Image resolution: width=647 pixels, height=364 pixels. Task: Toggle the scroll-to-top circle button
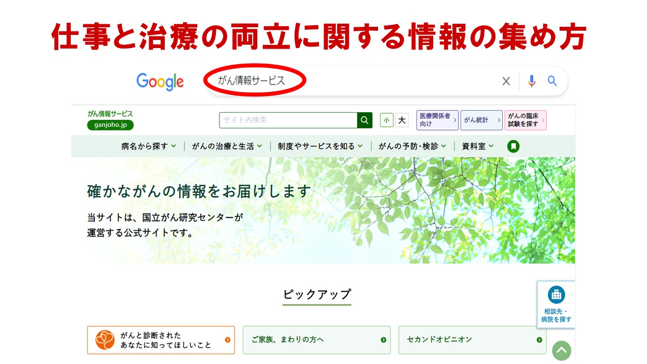561,350
